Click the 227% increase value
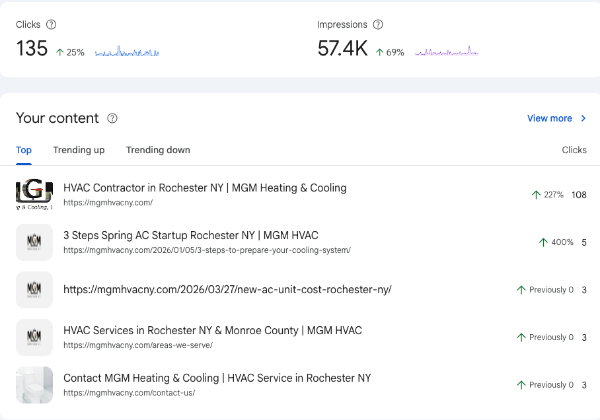The image size is (600, 420). coord(554,195)
